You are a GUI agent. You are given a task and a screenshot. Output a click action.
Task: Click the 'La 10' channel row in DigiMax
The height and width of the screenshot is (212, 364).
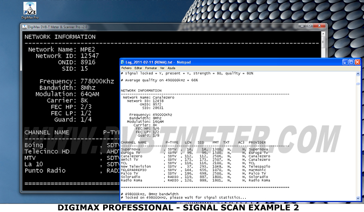coord(72,164)
